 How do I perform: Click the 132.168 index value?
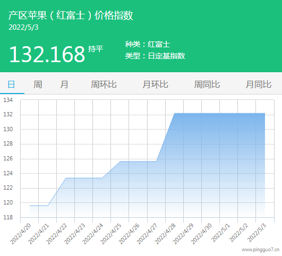coord(47,54)
